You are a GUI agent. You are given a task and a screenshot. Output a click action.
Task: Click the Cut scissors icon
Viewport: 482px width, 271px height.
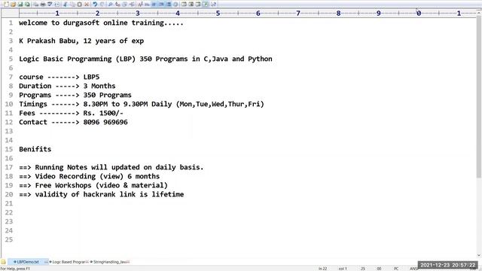pyautogui.click(x=66, y=5)
